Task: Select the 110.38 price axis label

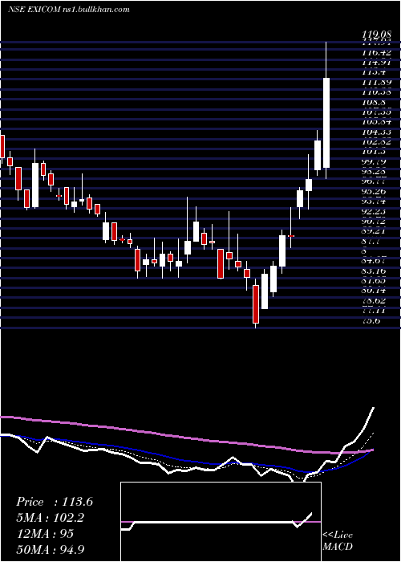Action: [x=376, y=92]
